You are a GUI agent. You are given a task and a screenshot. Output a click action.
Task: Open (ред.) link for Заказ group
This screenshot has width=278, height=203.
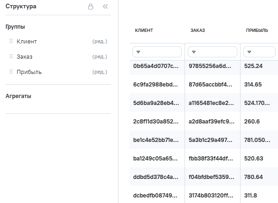point(99,57)
